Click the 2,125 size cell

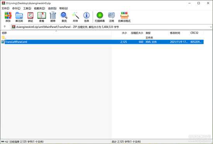click(x=124, y=42)
